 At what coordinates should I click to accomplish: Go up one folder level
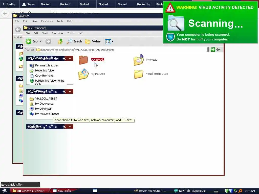click(x=60, y=41)
